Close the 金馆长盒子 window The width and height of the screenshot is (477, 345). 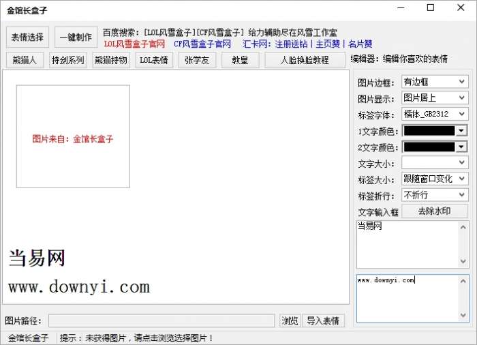pyautogui.click(x=461, y=7)
